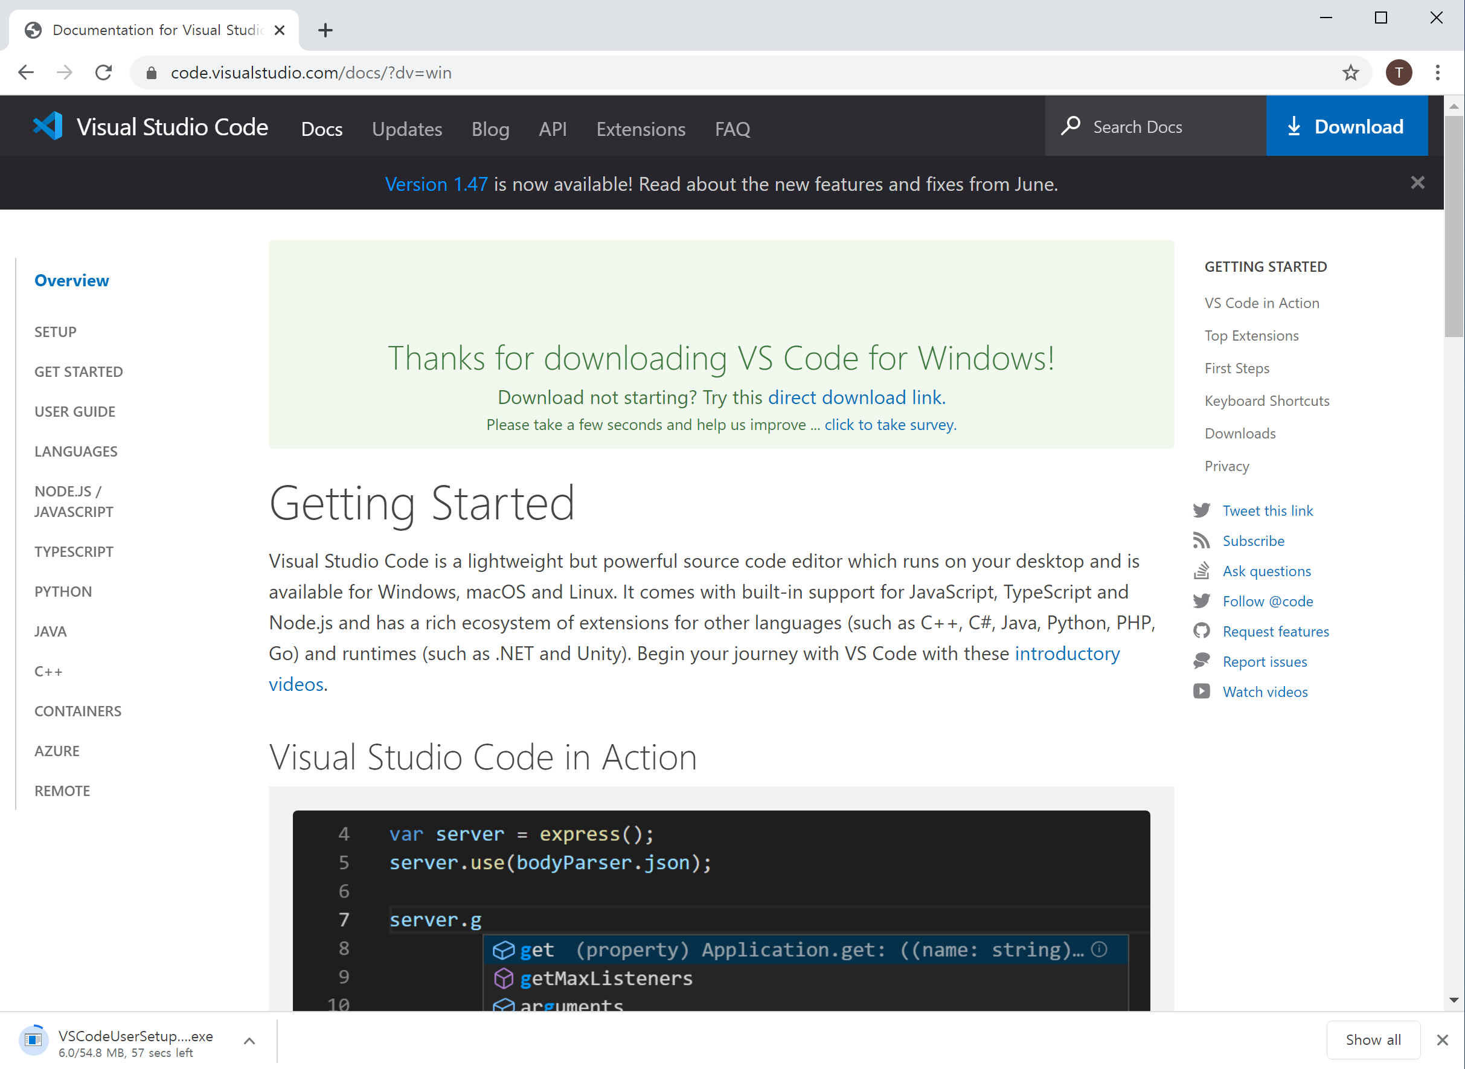Expand the TYPESCRIPT section
Image resolution: width=1465 pixels, height=1069 pixels.
74,551
